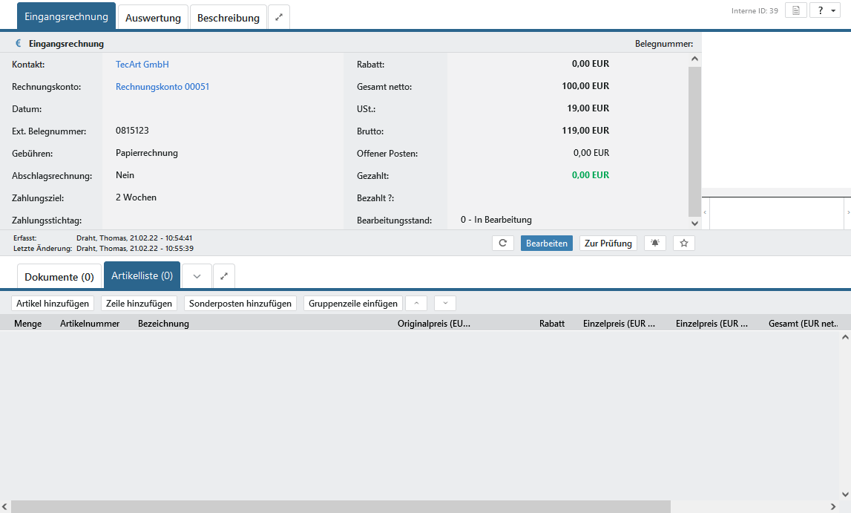Click the refresh icon beside Bearbeiten
This screenshot has width=851, height=513.
pos(502,243)
